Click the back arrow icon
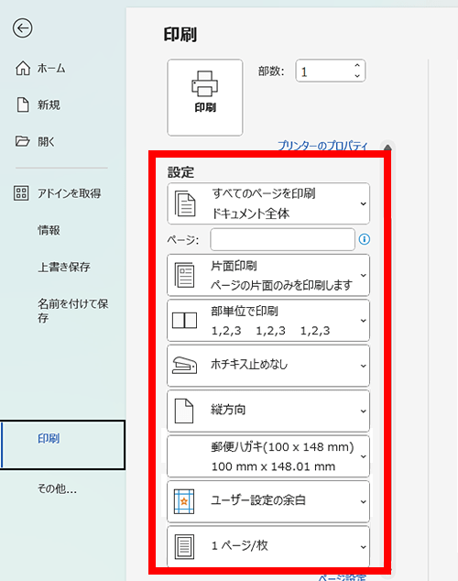This screenshot has height=581, width=458. 23,28
